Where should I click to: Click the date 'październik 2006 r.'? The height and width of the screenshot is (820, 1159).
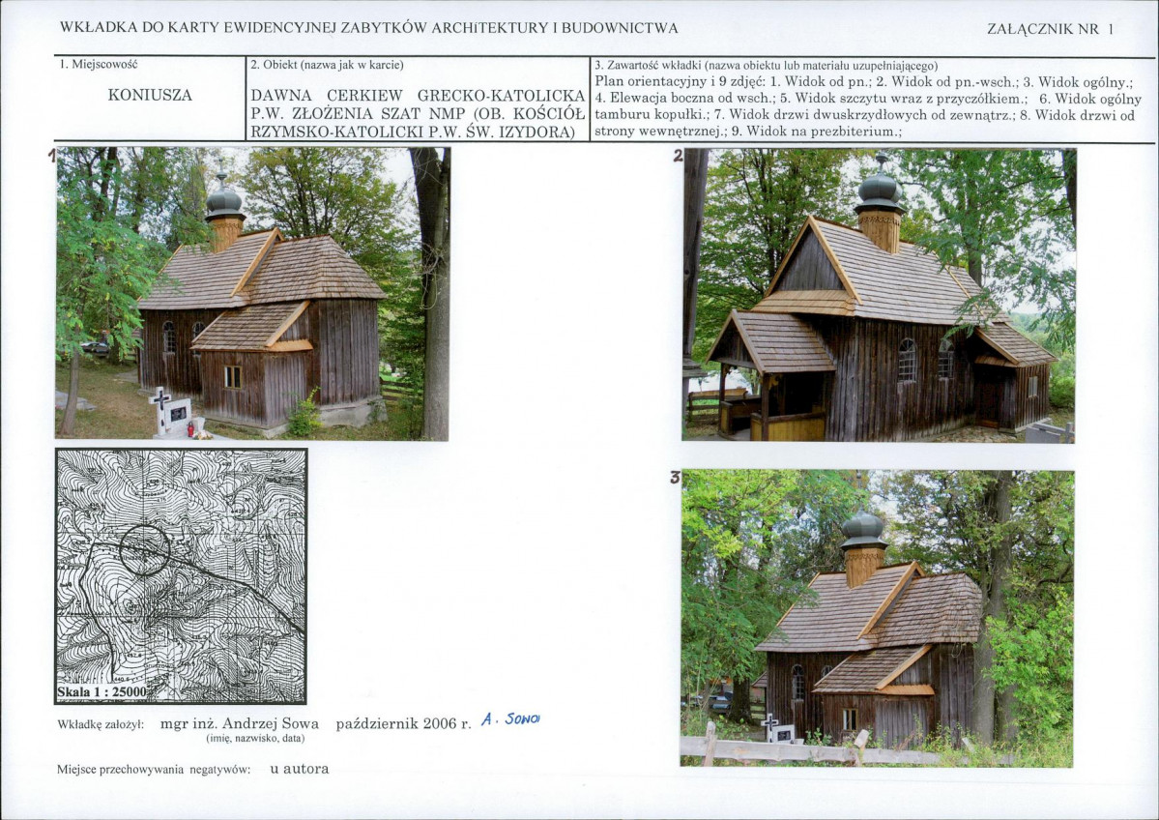(404, 724)
